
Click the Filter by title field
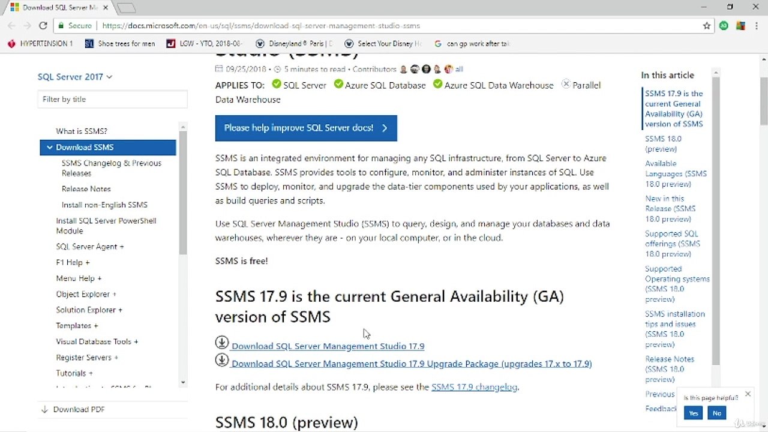coord(112,99)
